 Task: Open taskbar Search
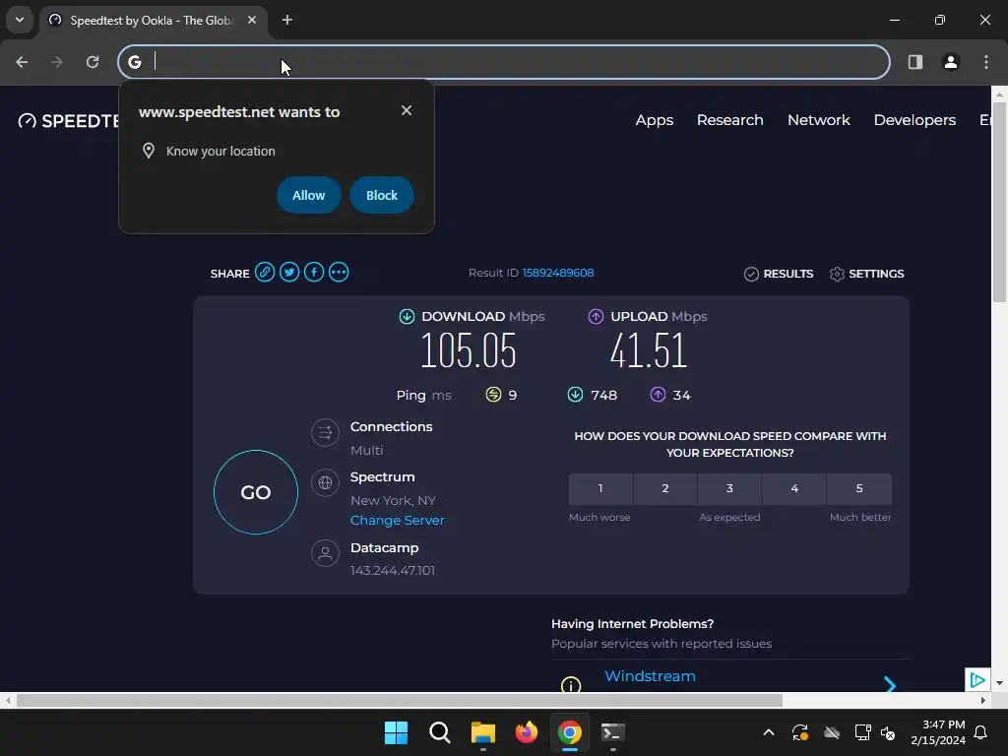pyautogui.click(x=440, y=732)
